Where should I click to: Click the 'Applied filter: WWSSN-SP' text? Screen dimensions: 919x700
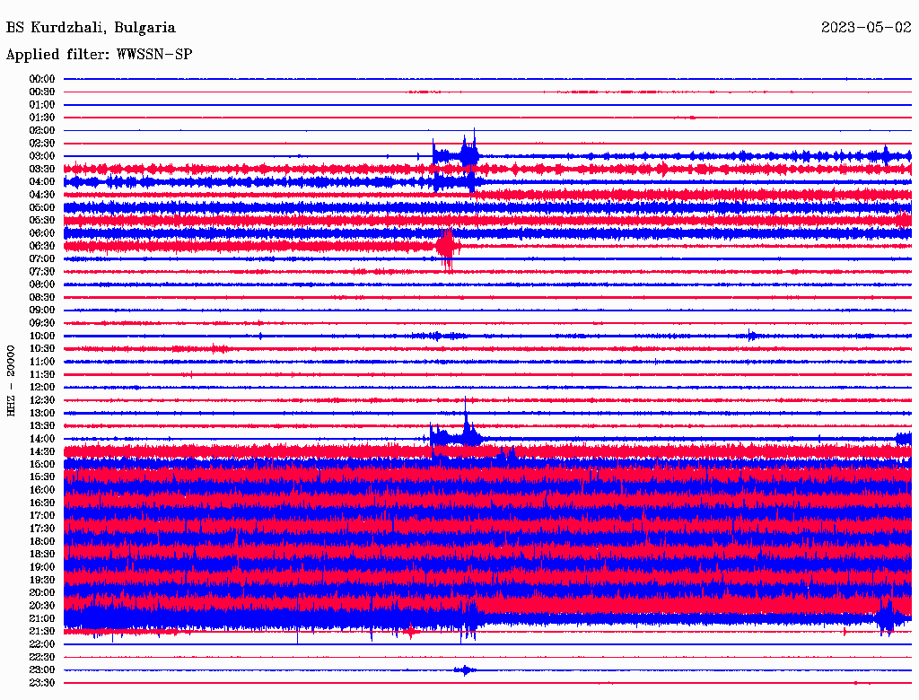99,55
